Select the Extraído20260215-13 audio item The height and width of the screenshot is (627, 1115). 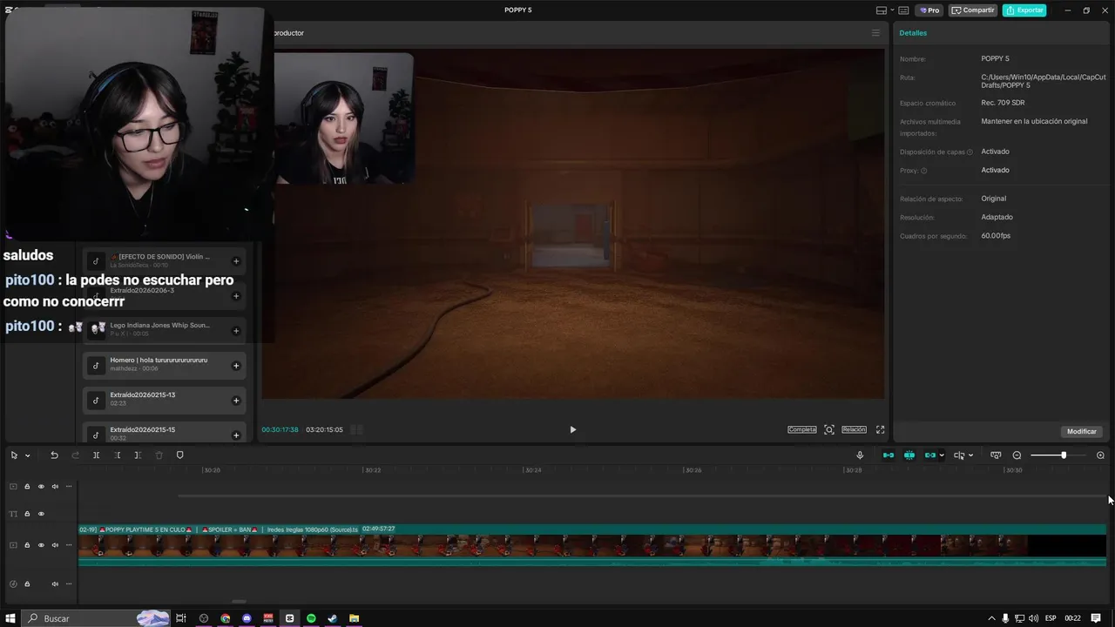[165, 400]
